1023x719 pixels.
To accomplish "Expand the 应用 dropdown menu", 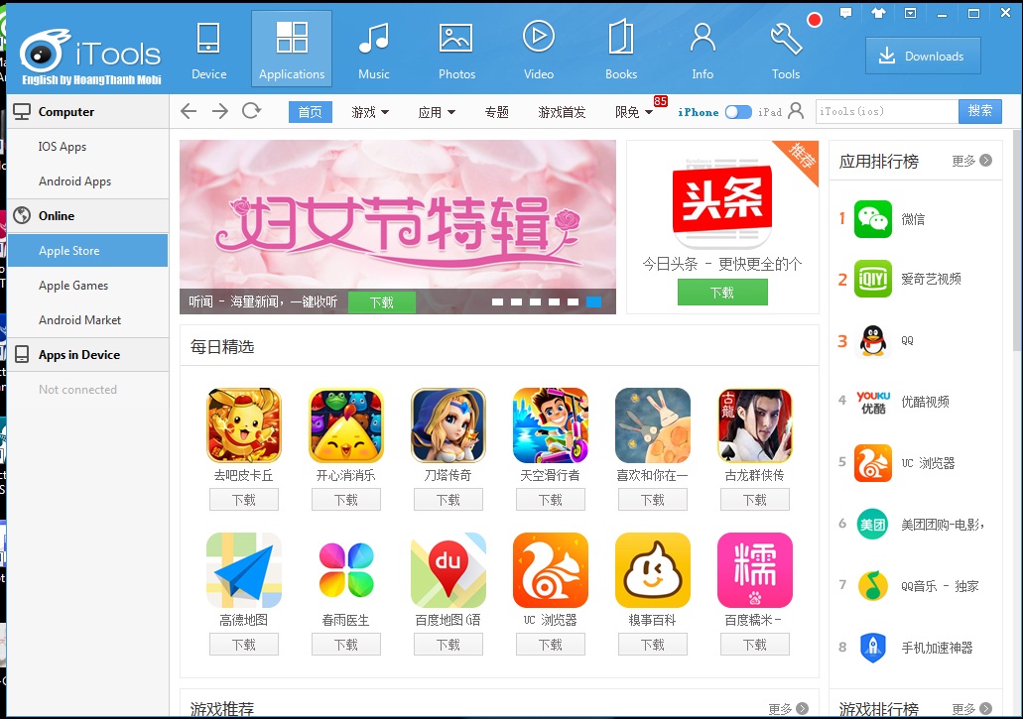I will click(x=437, y=112).
